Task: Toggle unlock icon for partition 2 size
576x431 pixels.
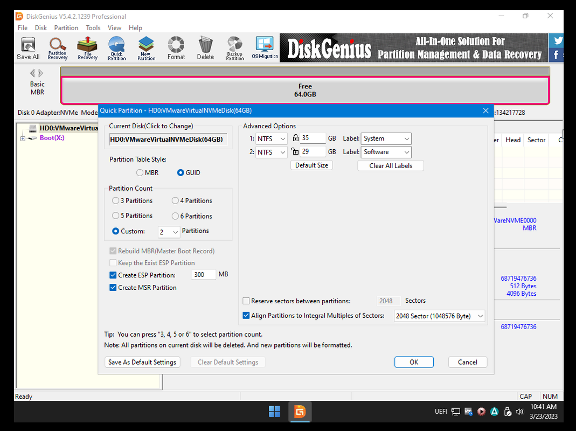Action: [295, 151]
